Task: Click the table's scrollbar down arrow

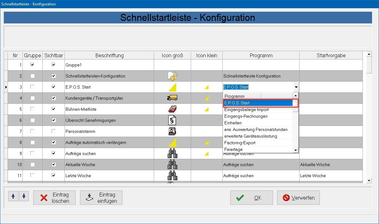Action: (x=369, y=180)
